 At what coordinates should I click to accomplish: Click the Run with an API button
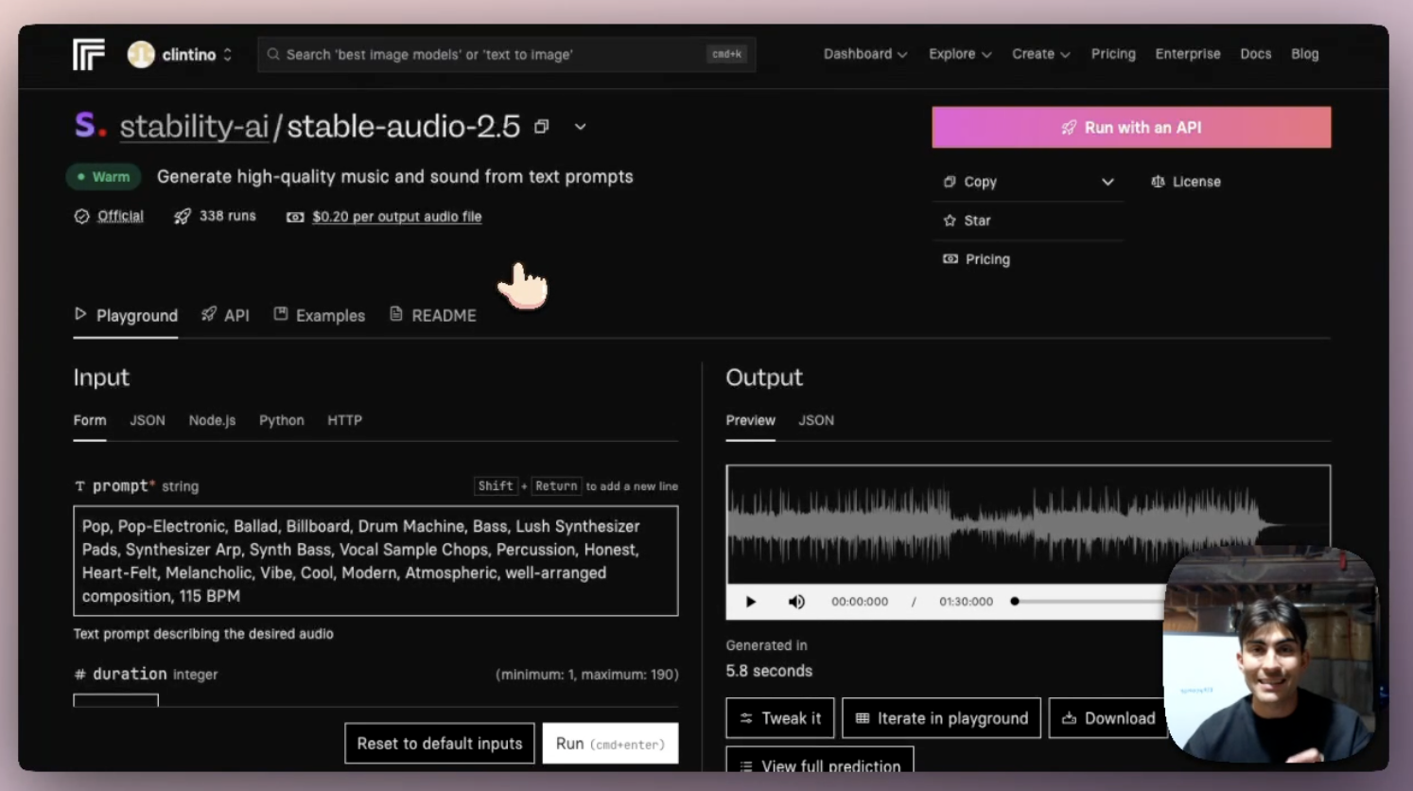[x=1131, y=127]
